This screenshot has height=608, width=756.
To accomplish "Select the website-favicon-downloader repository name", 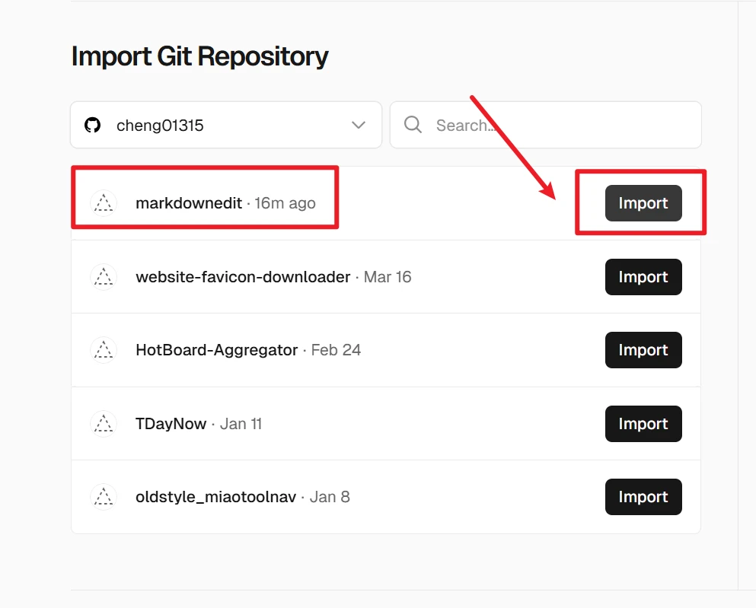I will click(x=242, y=277).
